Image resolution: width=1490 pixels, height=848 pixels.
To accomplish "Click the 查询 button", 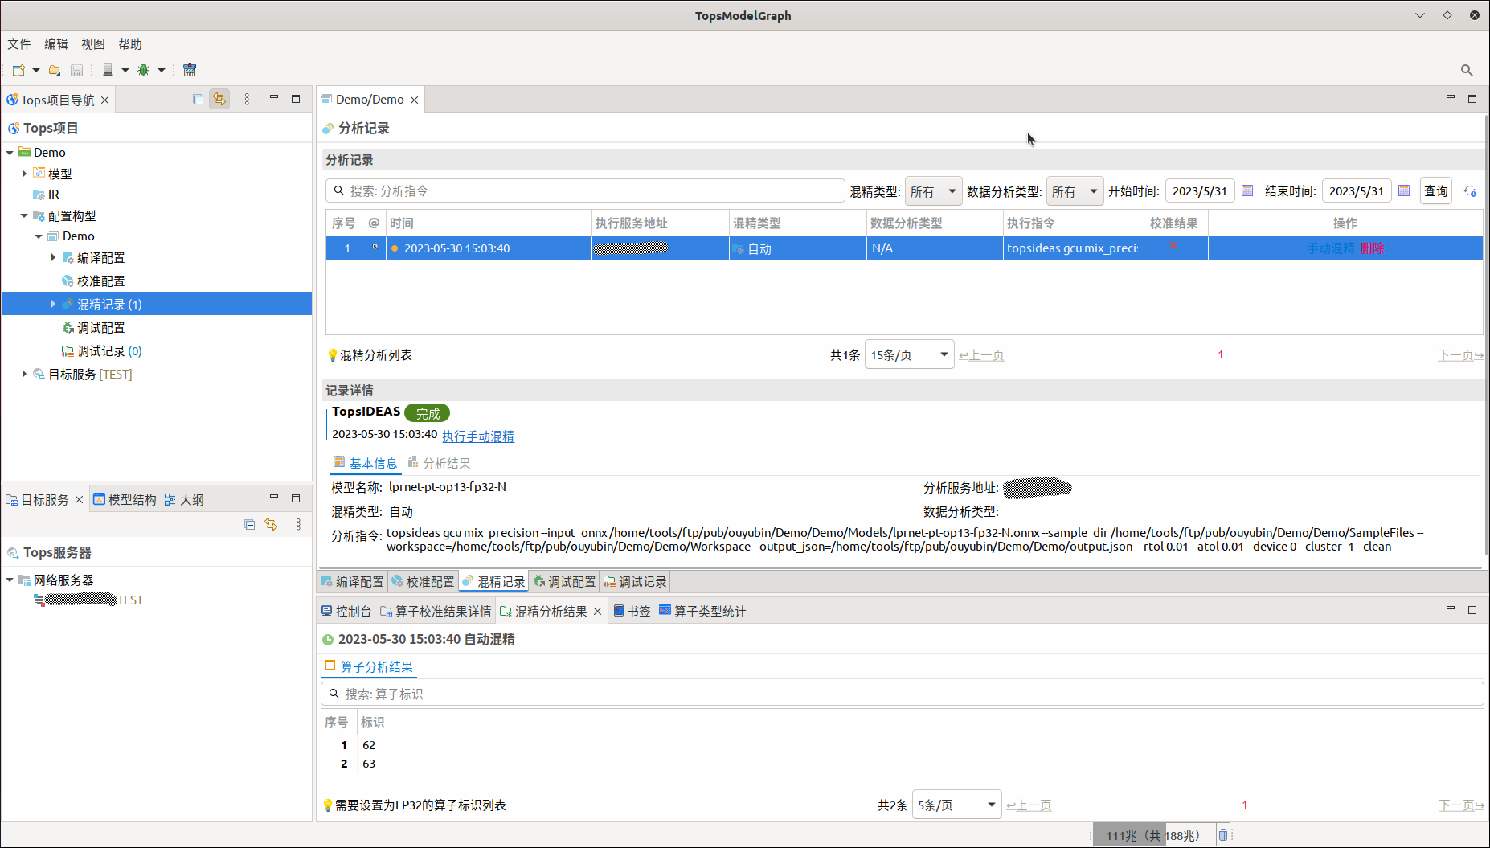I will pyautogui.click(x=1436, y=190).
